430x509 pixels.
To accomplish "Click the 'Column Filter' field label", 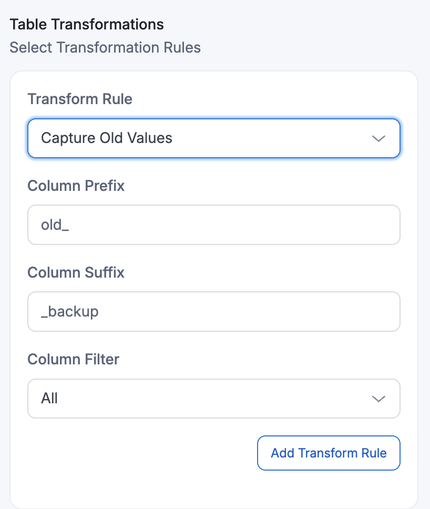I will click(74, 359).
